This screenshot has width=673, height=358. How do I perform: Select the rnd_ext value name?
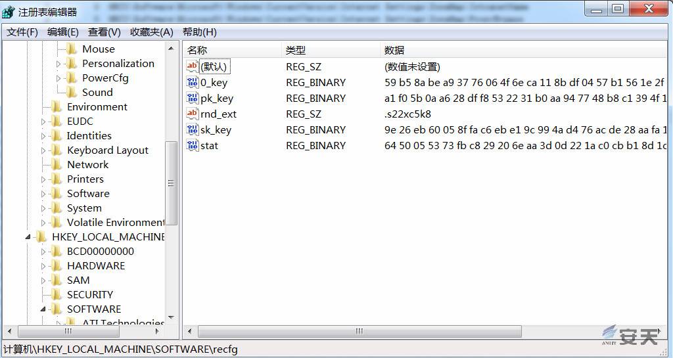[x=218, y=114]
